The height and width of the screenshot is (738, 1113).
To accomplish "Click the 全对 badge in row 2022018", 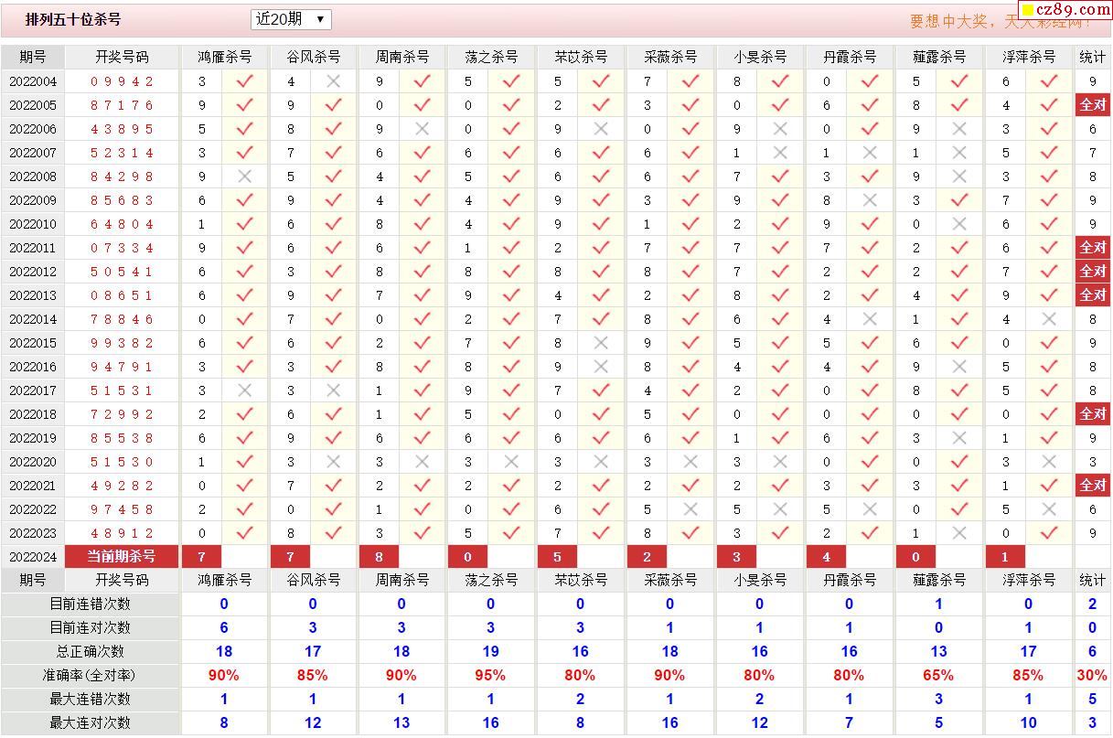I will (1093, 414).
